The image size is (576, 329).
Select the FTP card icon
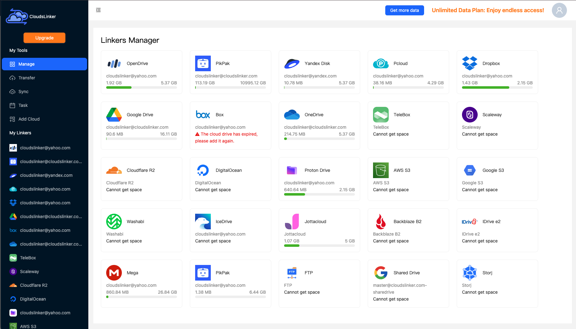tap(292, 273)
